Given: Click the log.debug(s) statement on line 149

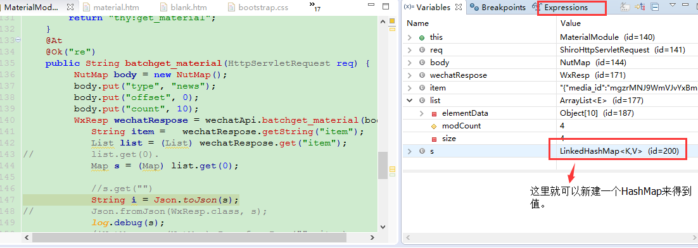Looking at the screenshot, I should click(128, 223).
